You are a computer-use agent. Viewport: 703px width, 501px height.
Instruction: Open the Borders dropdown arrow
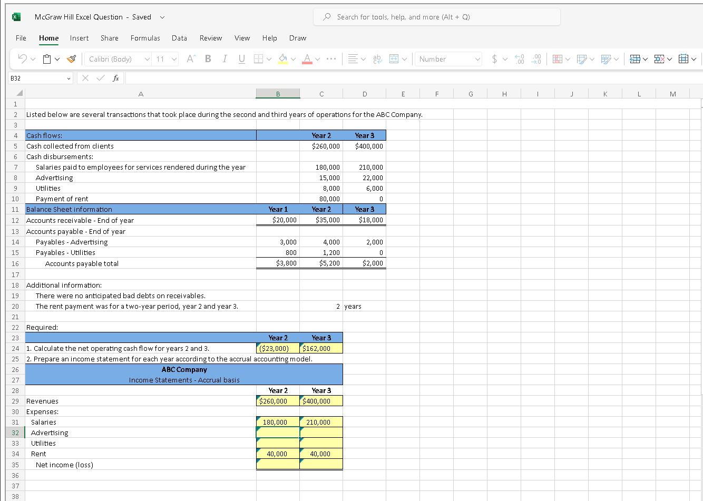tap(268, 58)
